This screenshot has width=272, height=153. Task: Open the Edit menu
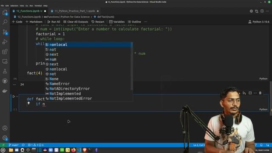click(7, 6)
